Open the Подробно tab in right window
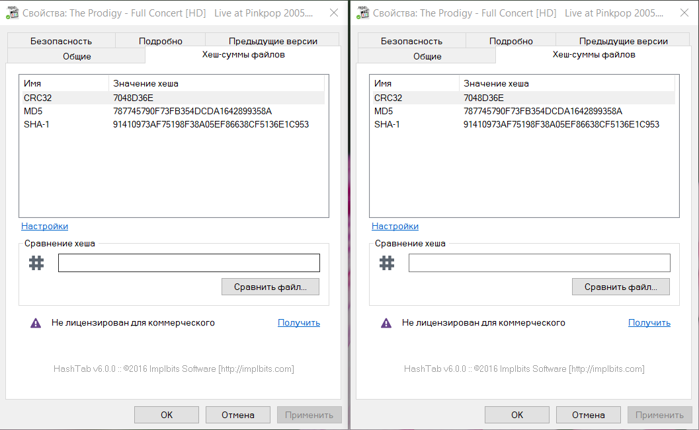The image size is (699, 430). click(x=511, y=41)
